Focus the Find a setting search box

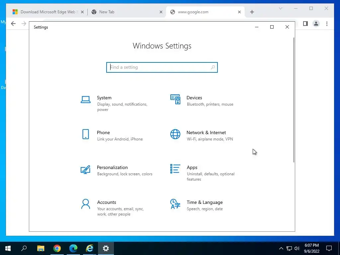pyautogui.click(x=162, y=67)
